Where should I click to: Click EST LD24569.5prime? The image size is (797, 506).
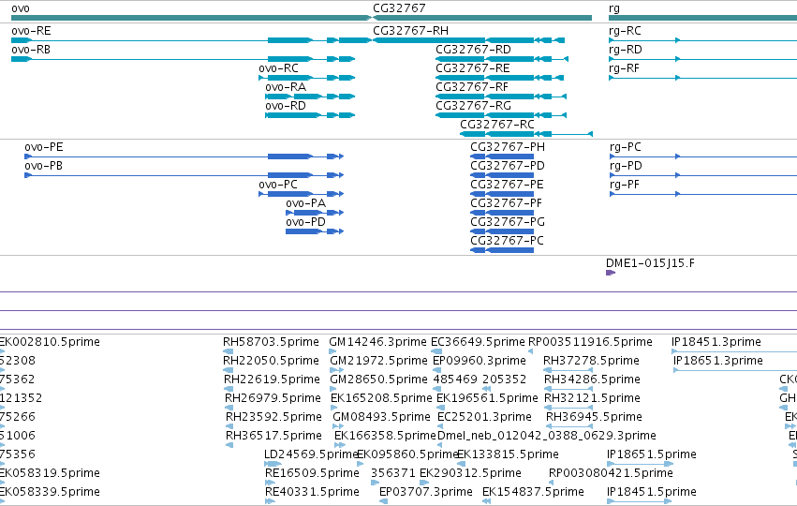(312, 454)
